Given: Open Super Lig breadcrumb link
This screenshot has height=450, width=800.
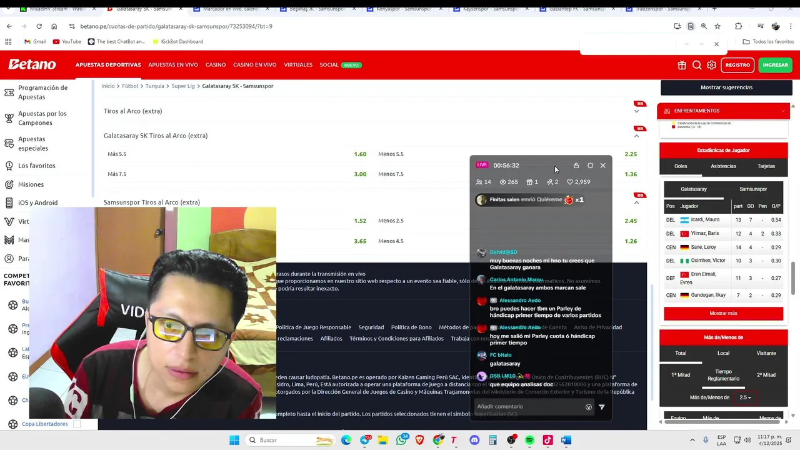Looking at the screenshot, I should tap(183, 86).
